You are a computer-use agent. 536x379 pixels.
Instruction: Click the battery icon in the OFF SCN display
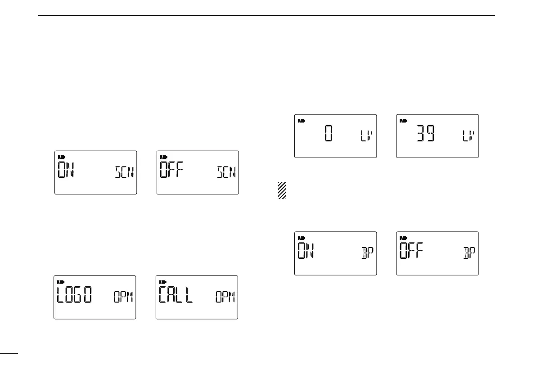pos(163,157)
